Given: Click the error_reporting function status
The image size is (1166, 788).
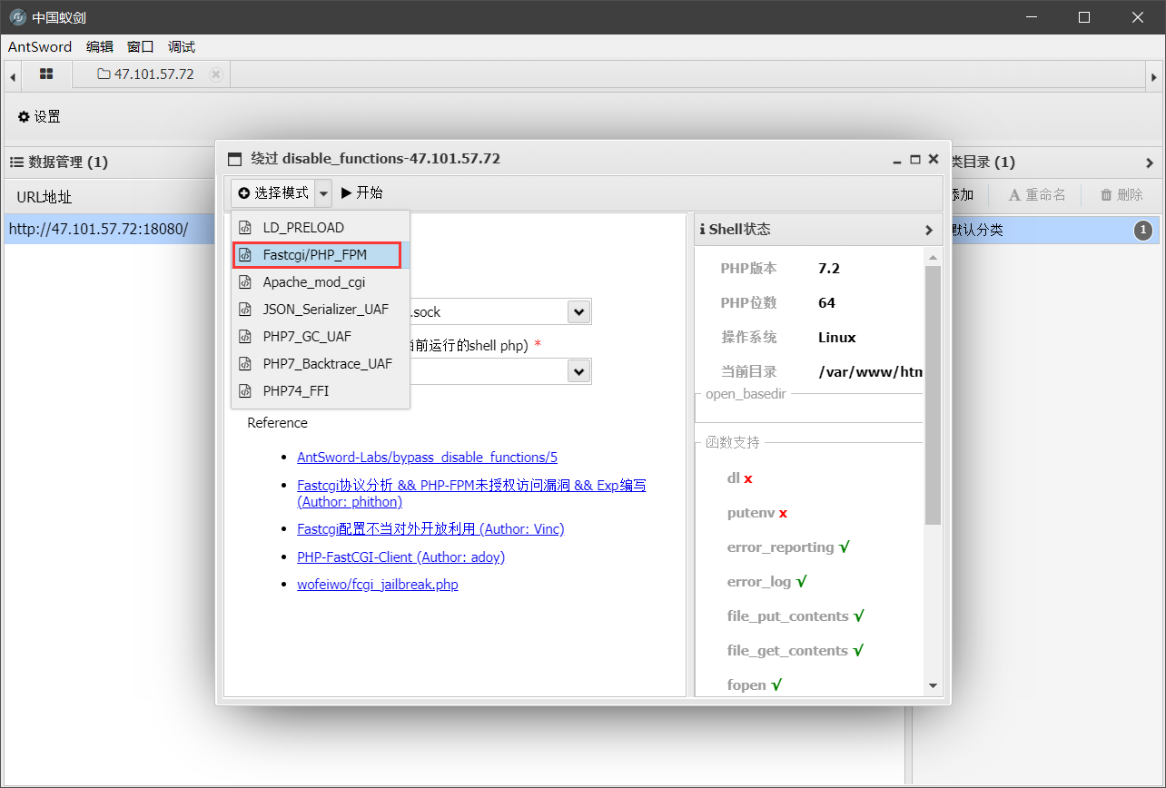Looking at the screenshot, I should click(x=787, y=547).
